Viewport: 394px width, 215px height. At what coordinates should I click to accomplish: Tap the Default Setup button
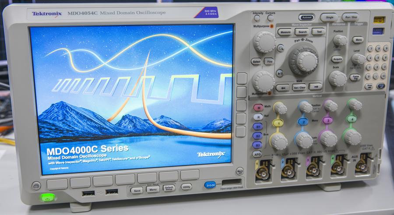[169, 188]
